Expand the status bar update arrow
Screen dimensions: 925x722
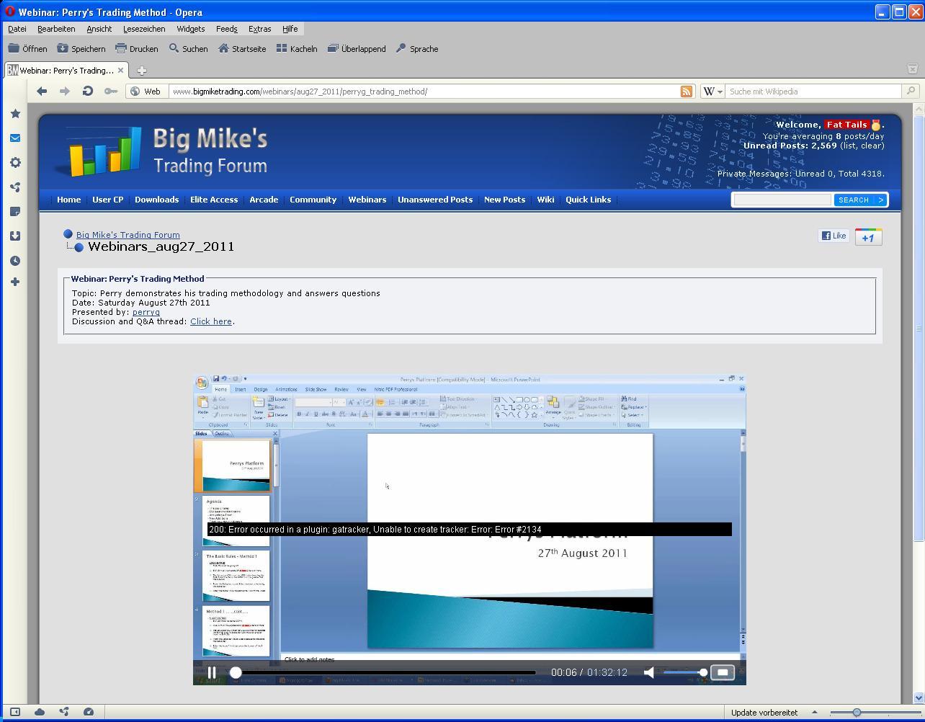point(815,712)
